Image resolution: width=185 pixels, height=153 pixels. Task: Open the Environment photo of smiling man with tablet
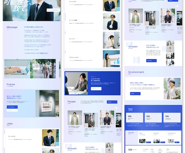[172, 89]
